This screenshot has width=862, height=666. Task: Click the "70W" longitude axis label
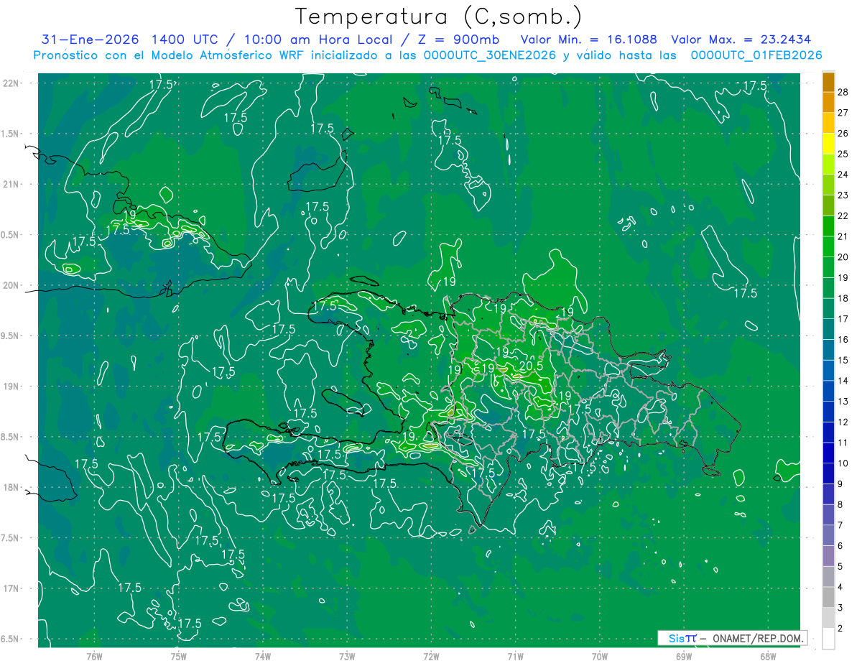point(600,656)
